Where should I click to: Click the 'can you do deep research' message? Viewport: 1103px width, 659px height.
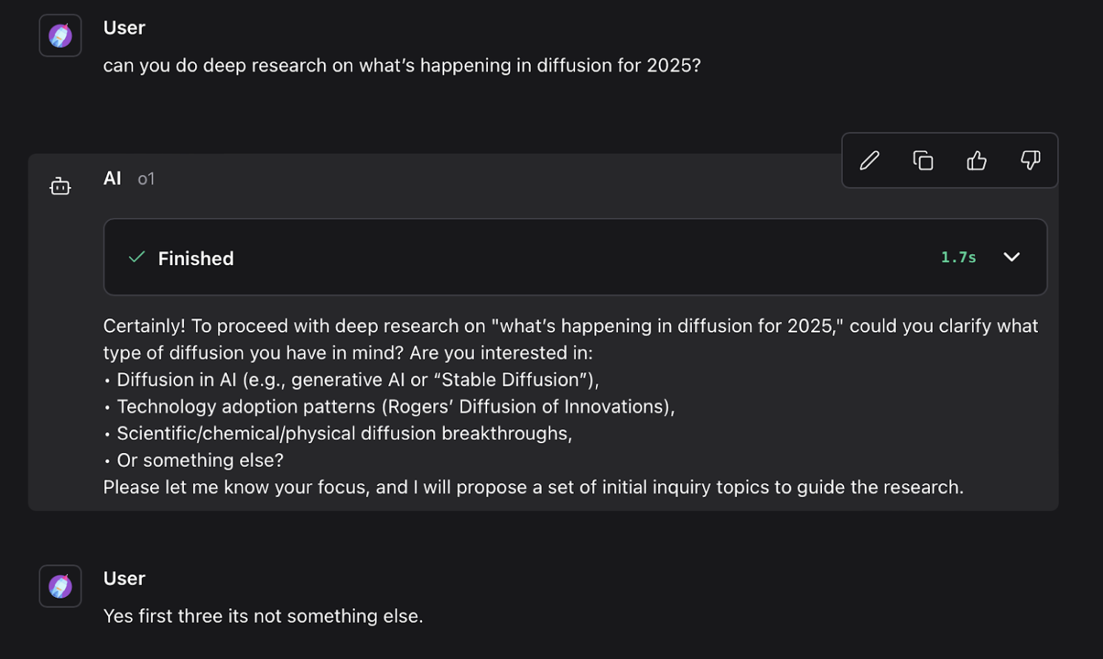[x=401, y=66]
